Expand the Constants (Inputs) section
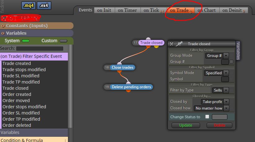Image resolution: width=255 pixels, height=142 pixels. click(37, 26)
